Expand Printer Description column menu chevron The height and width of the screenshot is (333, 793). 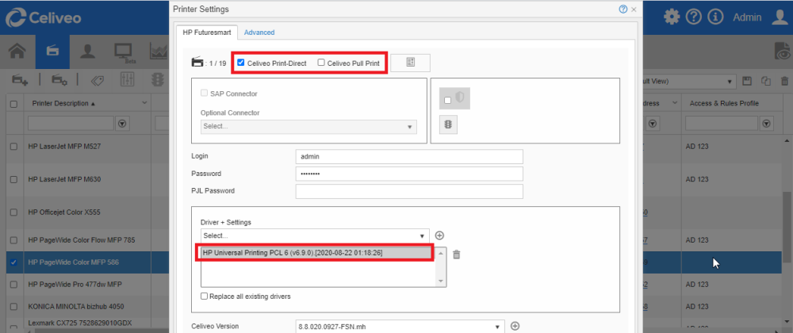(x=144, y=103)
